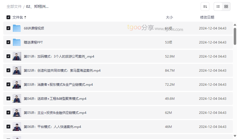Screen dimensions: 237x139
Task: Open the sort order button
Action: coord(205,6)
